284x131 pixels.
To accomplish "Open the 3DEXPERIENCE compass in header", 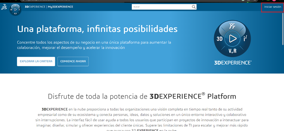I will tap(15, 9).
